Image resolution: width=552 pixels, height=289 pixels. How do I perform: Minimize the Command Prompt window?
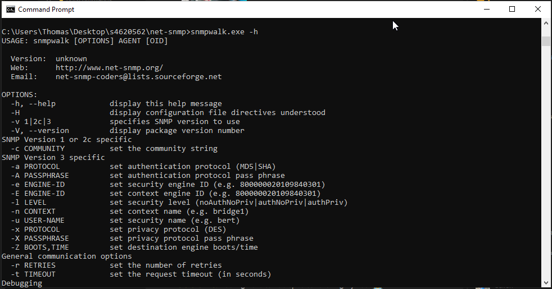coord(486,9)
